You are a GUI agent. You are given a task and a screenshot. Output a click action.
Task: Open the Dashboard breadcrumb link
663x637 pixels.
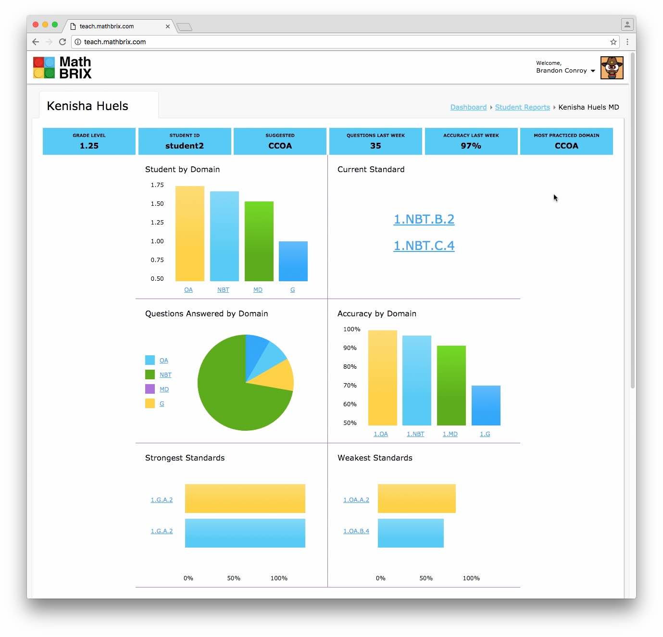[468, 107]
